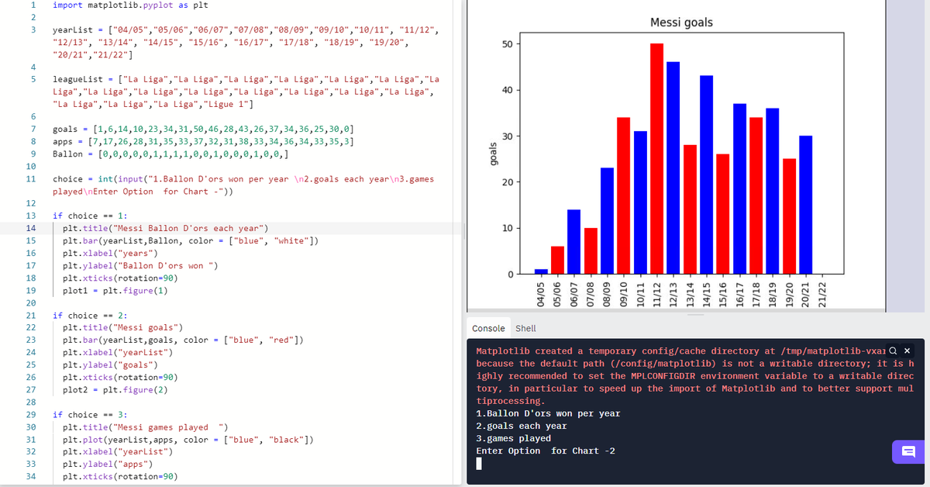Click the 'goals = [1,6,14...' code line

tap(203, 129)
